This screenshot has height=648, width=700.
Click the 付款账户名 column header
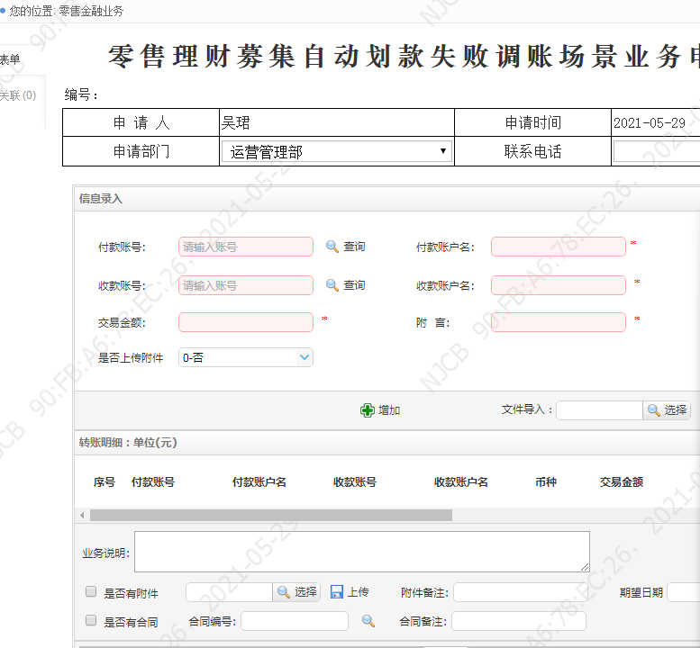(259, 482)
